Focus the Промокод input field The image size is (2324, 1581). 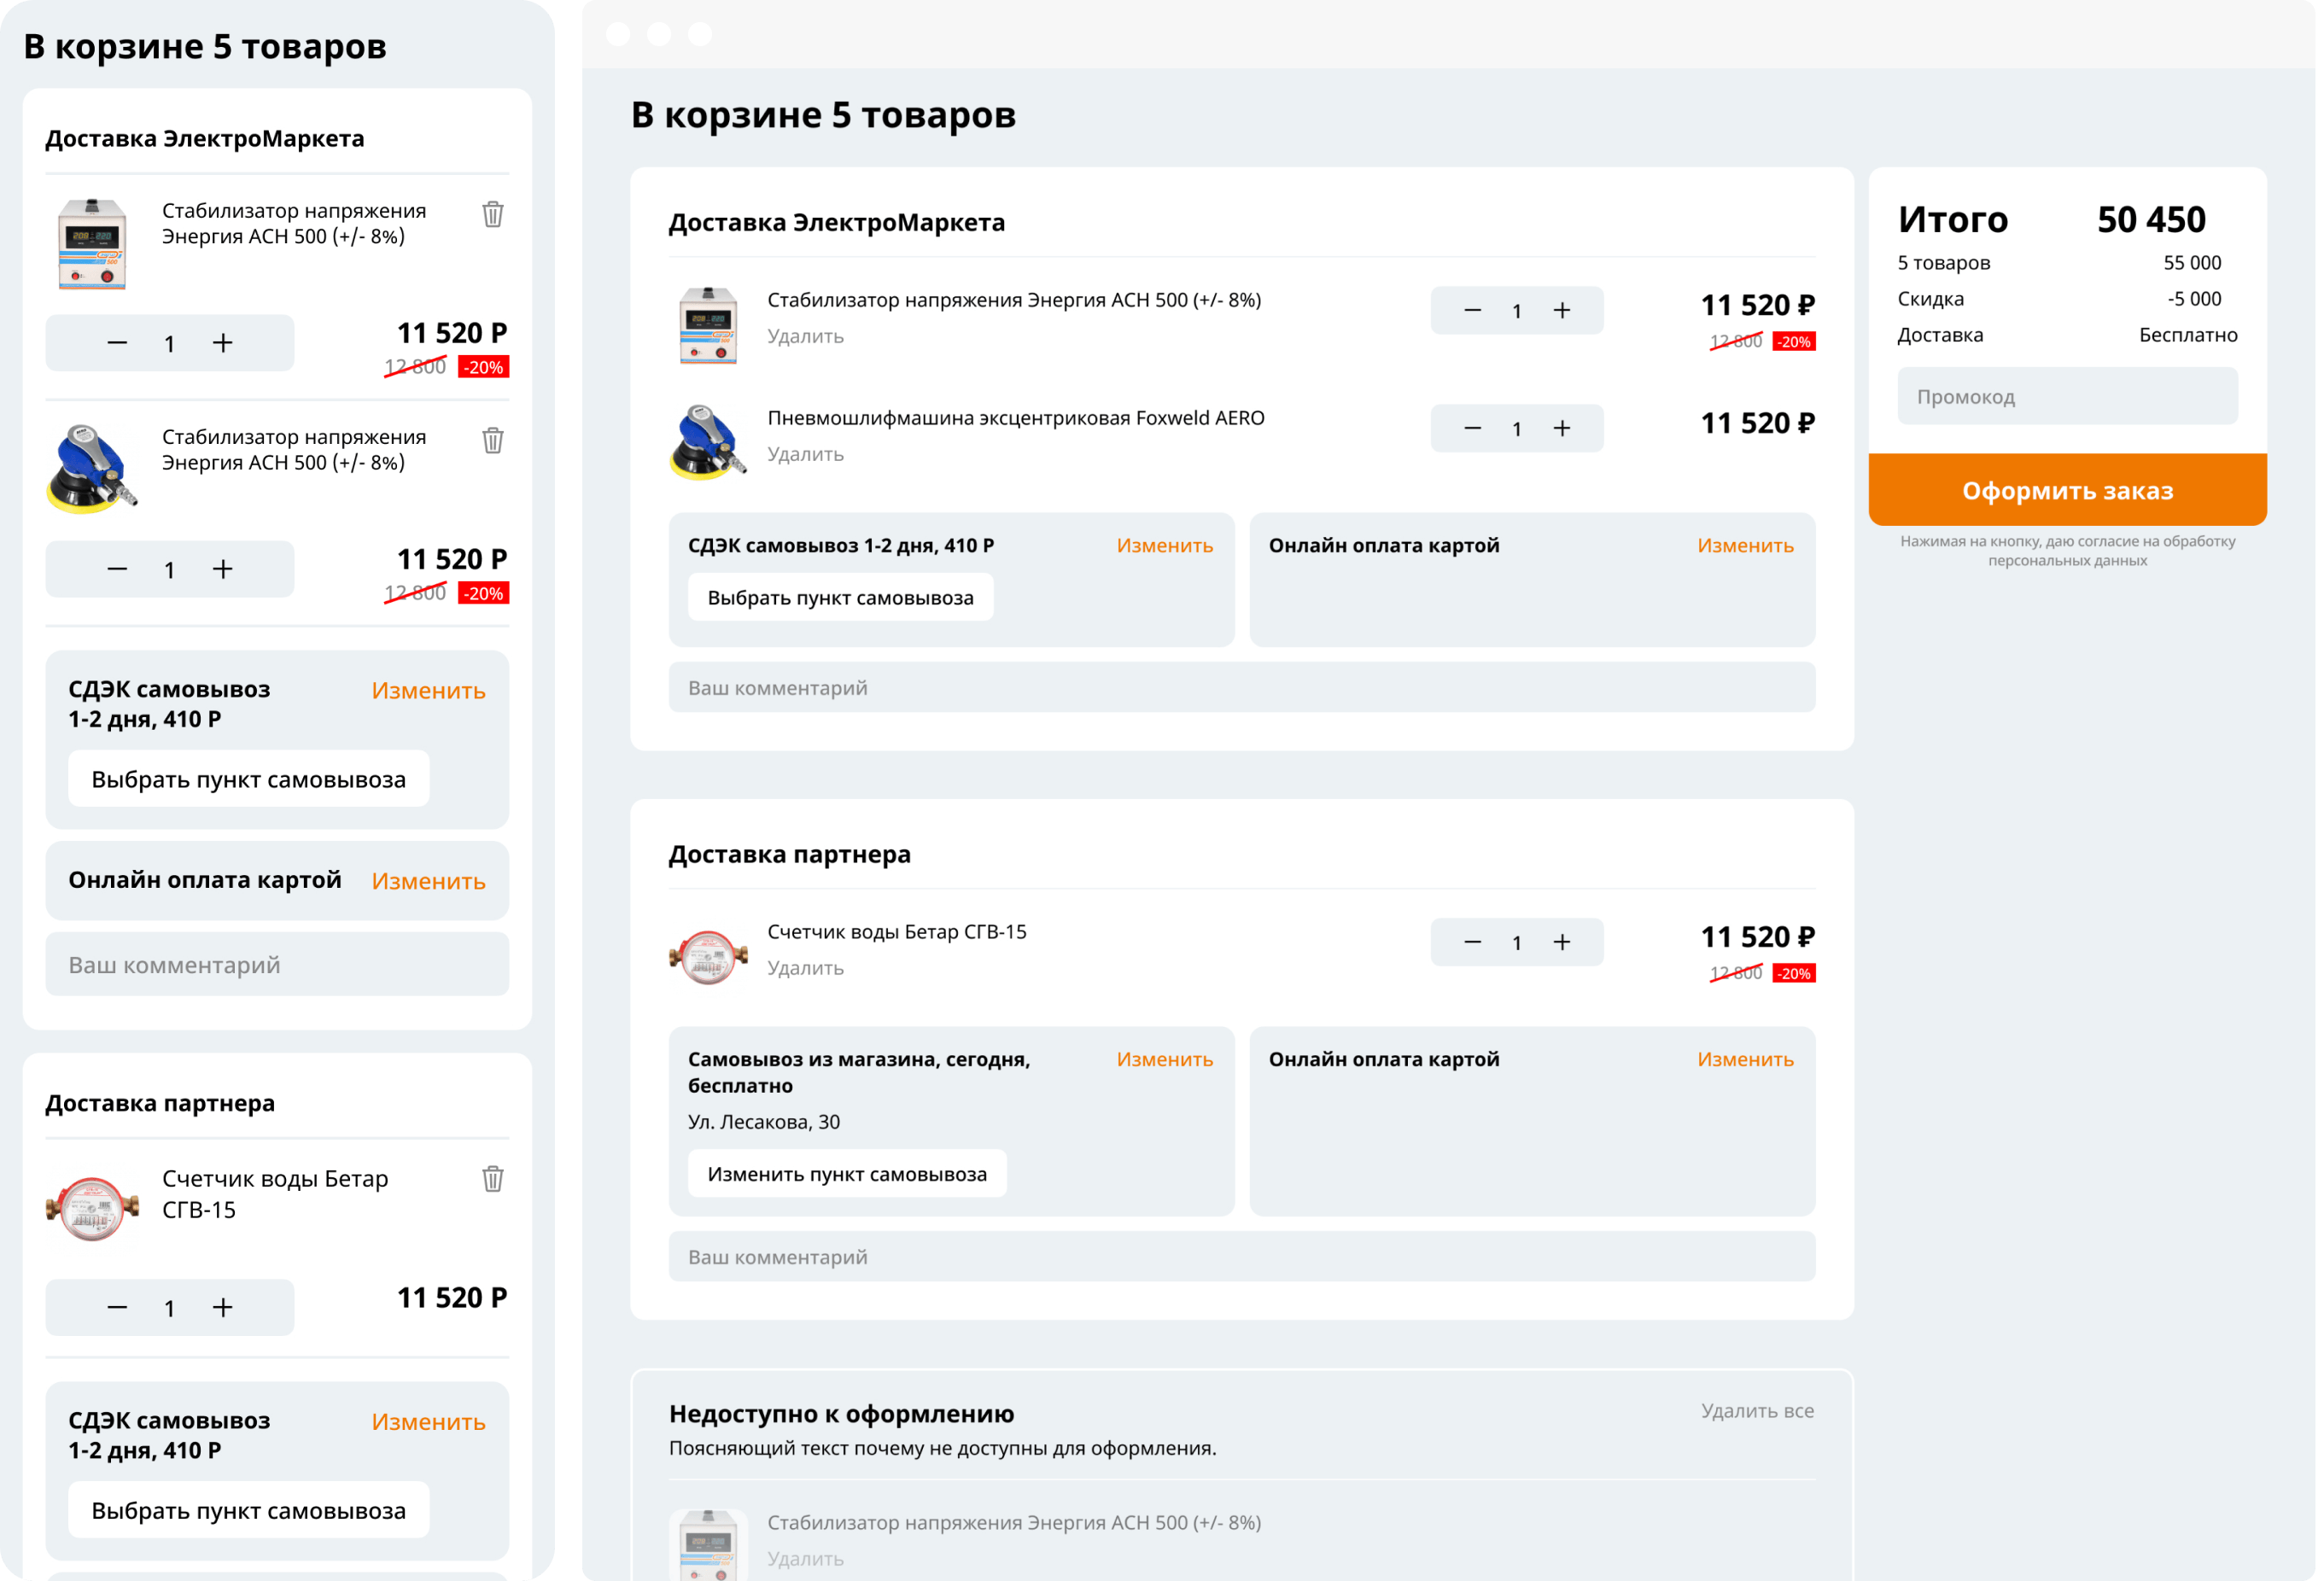2067,396
